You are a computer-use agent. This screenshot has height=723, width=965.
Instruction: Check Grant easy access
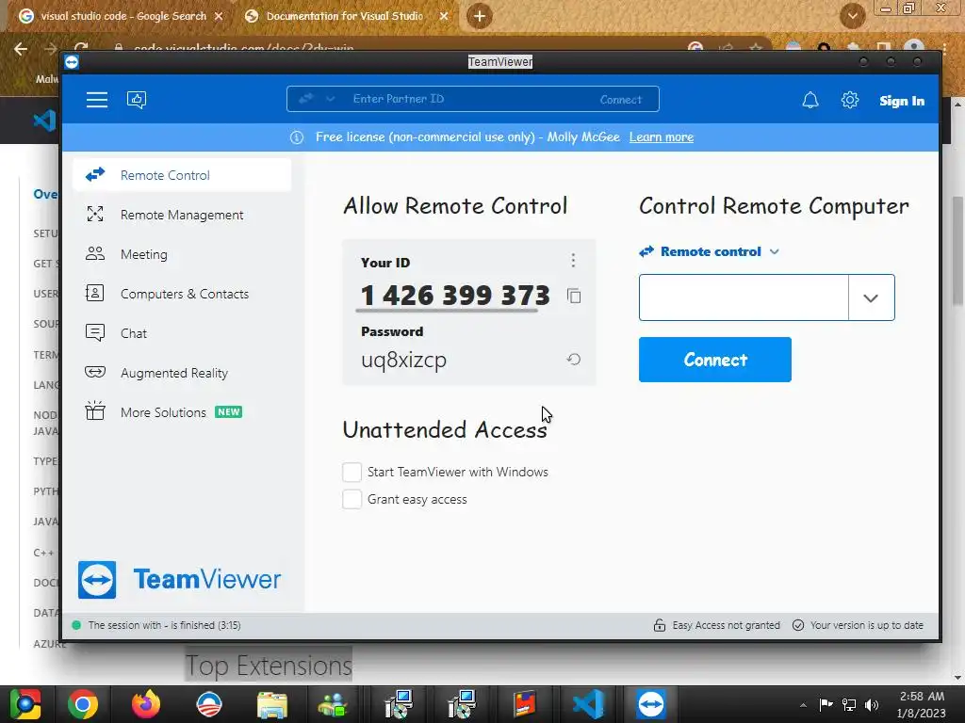point(352,499)
